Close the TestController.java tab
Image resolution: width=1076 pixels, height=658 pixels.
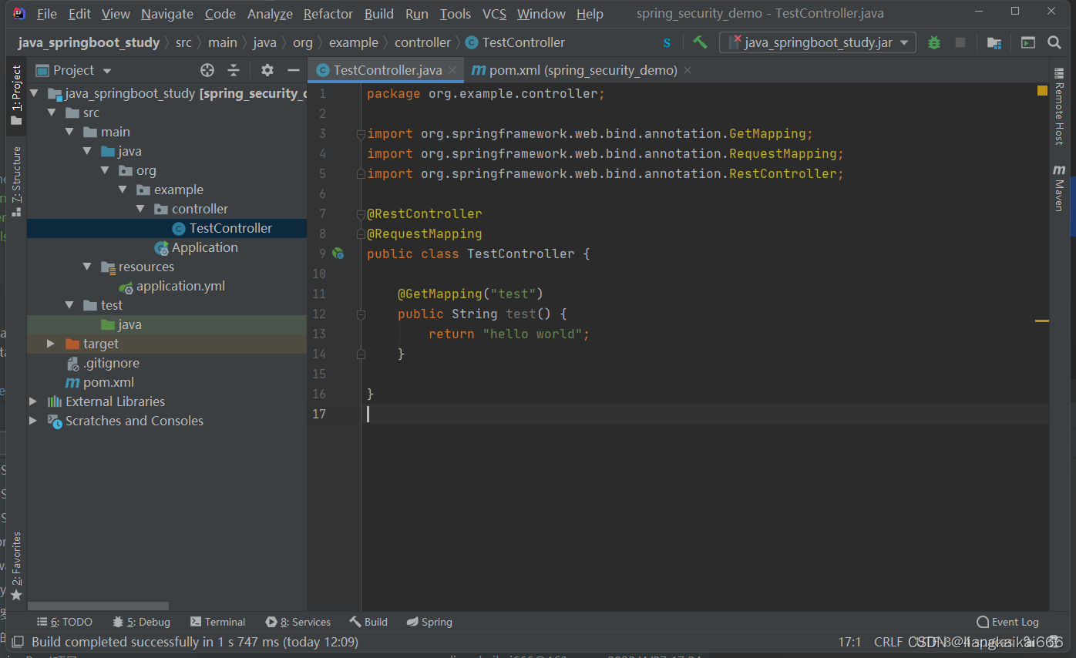coord(453,70)
